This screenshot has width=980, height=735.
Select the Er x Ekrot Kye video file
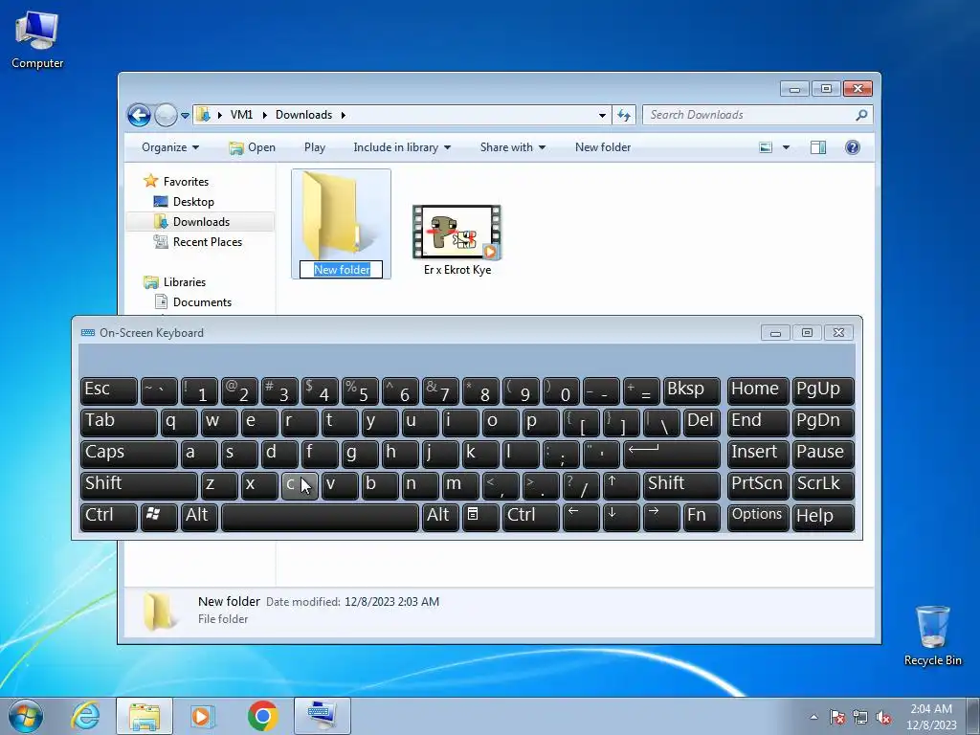(457, 240)
